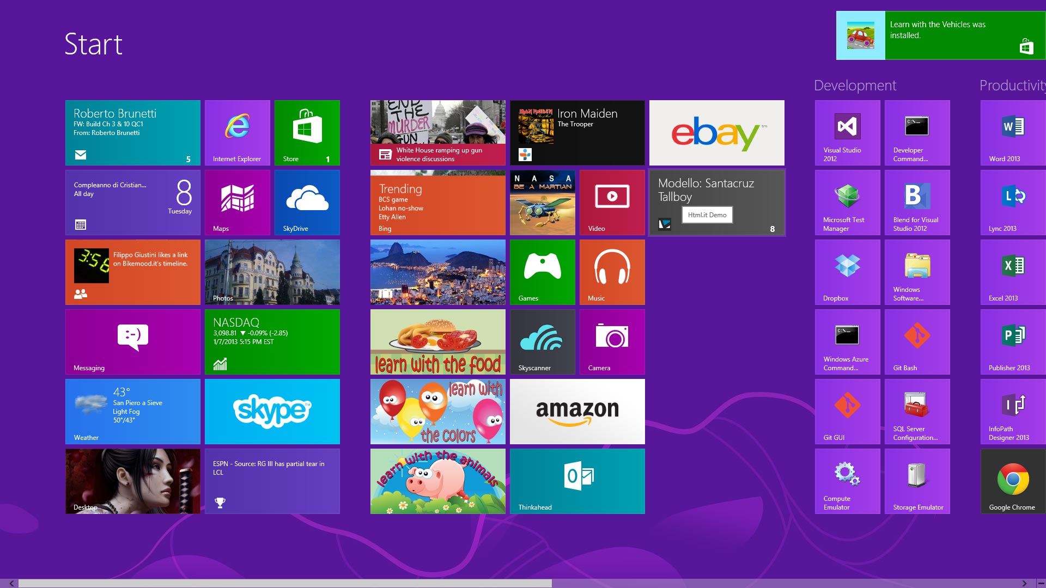The height and width of the screenshot is (588, 1046).
Task: Open Windows Azure Command Prompt tile
Action: coord(848,342)
